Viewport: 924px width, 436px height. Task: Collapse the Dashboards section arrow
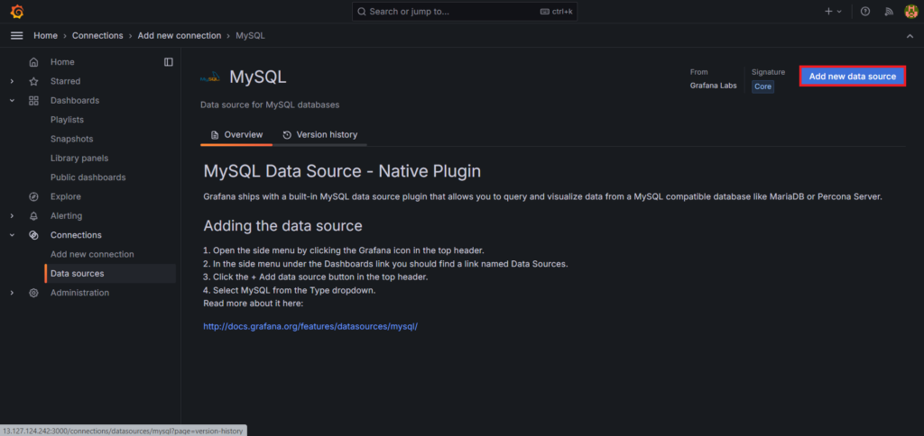[12, 101]
